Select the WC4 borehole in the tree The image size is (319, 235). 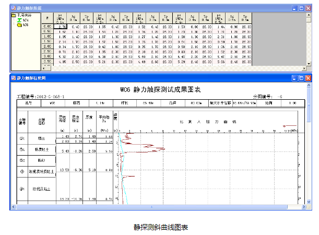(25, 20)
